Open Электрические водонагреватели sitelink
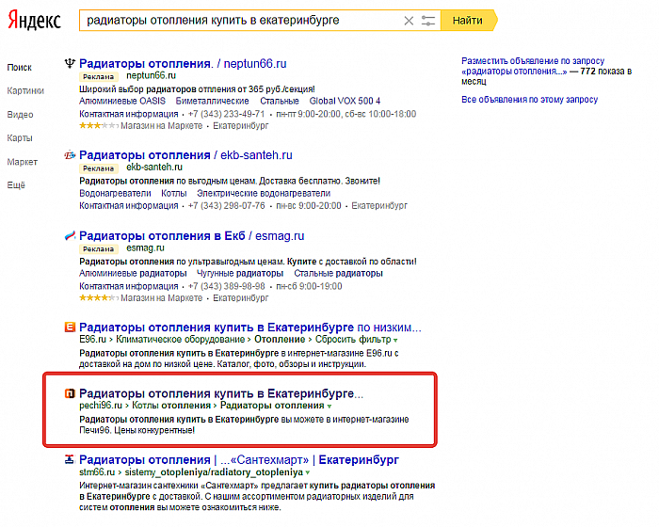Screen dimensions: 659x527 click(264, 193)
